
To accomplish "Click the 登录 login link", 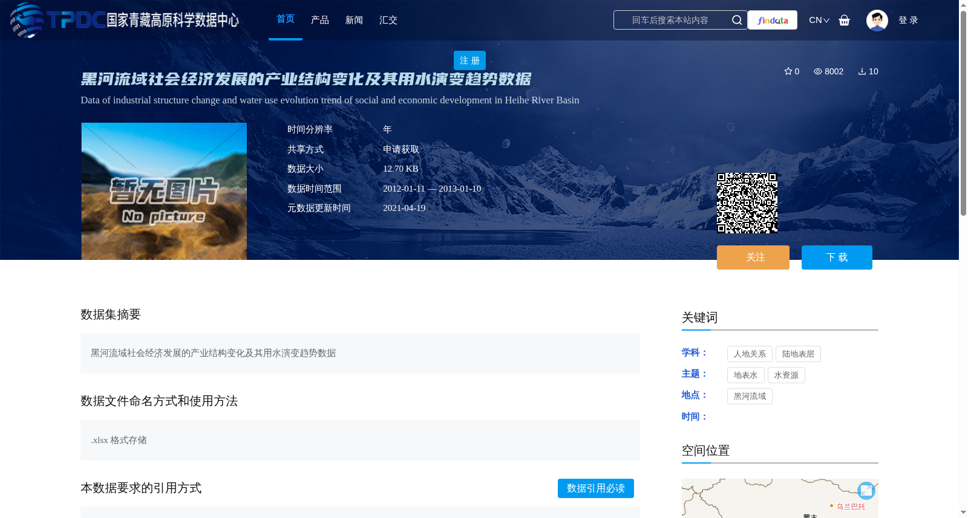I will (x=908, y=20).
